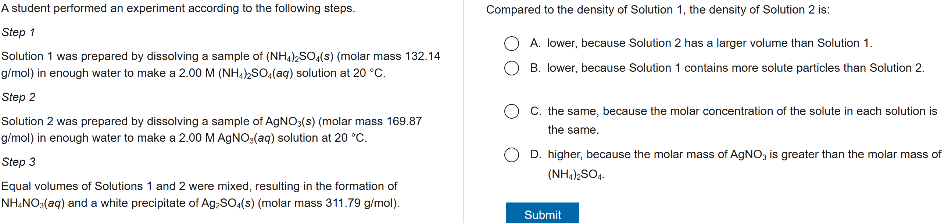The image size is (948, 223).
Task: Click the 'Step 3' heading
Action: point(18,162)
